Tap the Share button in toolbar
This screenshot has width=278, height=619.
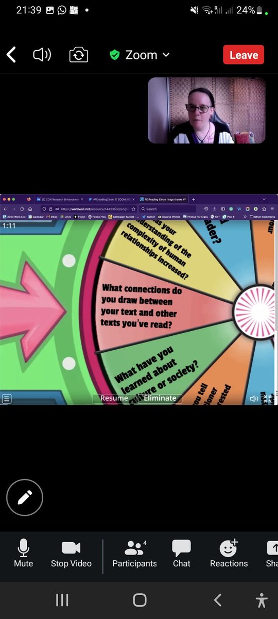tap(272, 554)
